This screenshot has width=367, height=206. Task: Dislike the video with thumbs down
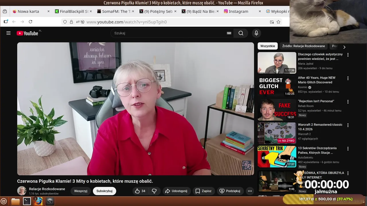pyautogui.click(x=154, y=191)
